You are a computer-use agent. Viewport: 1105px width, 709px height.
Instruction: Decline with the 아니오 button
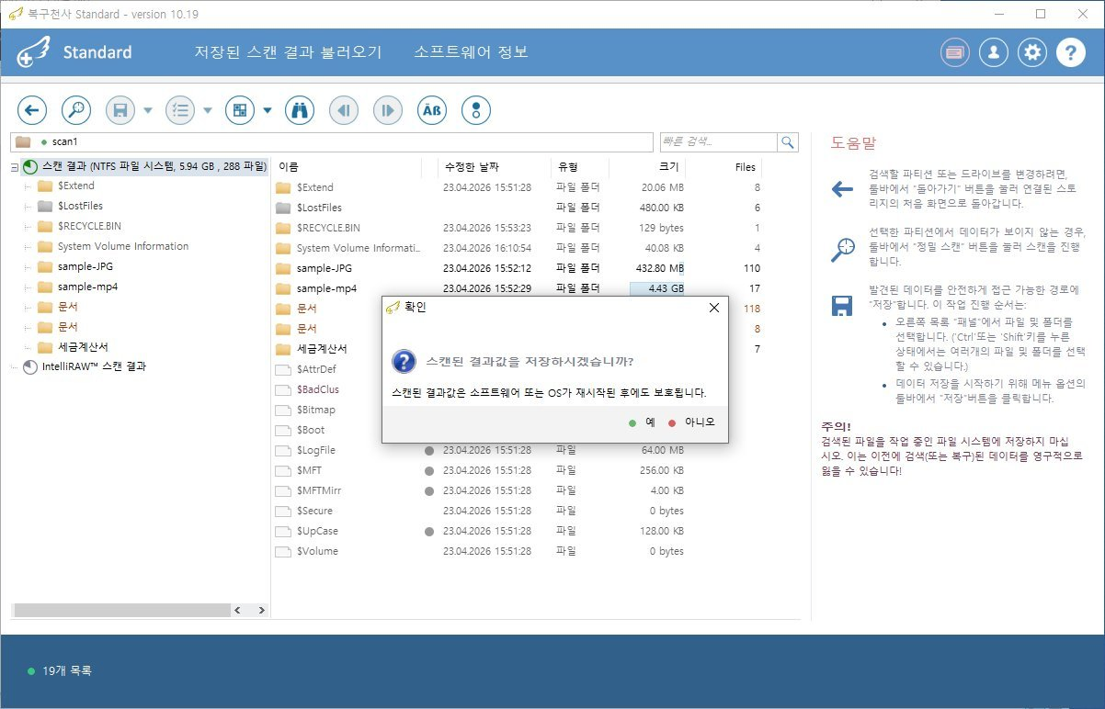[691, 422]
